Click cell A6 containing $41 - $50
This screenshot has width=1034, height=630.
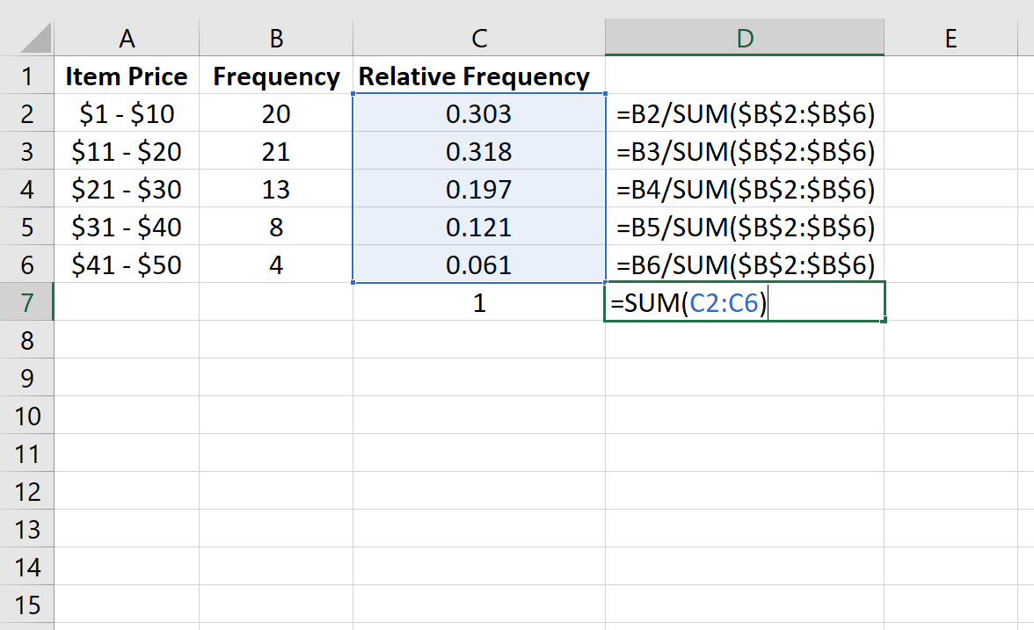(127, 264)
